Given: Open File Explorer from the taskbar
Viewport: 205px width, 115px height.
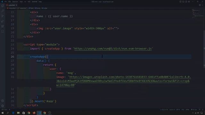Looking at the screenshot, I should click(18, 113).
